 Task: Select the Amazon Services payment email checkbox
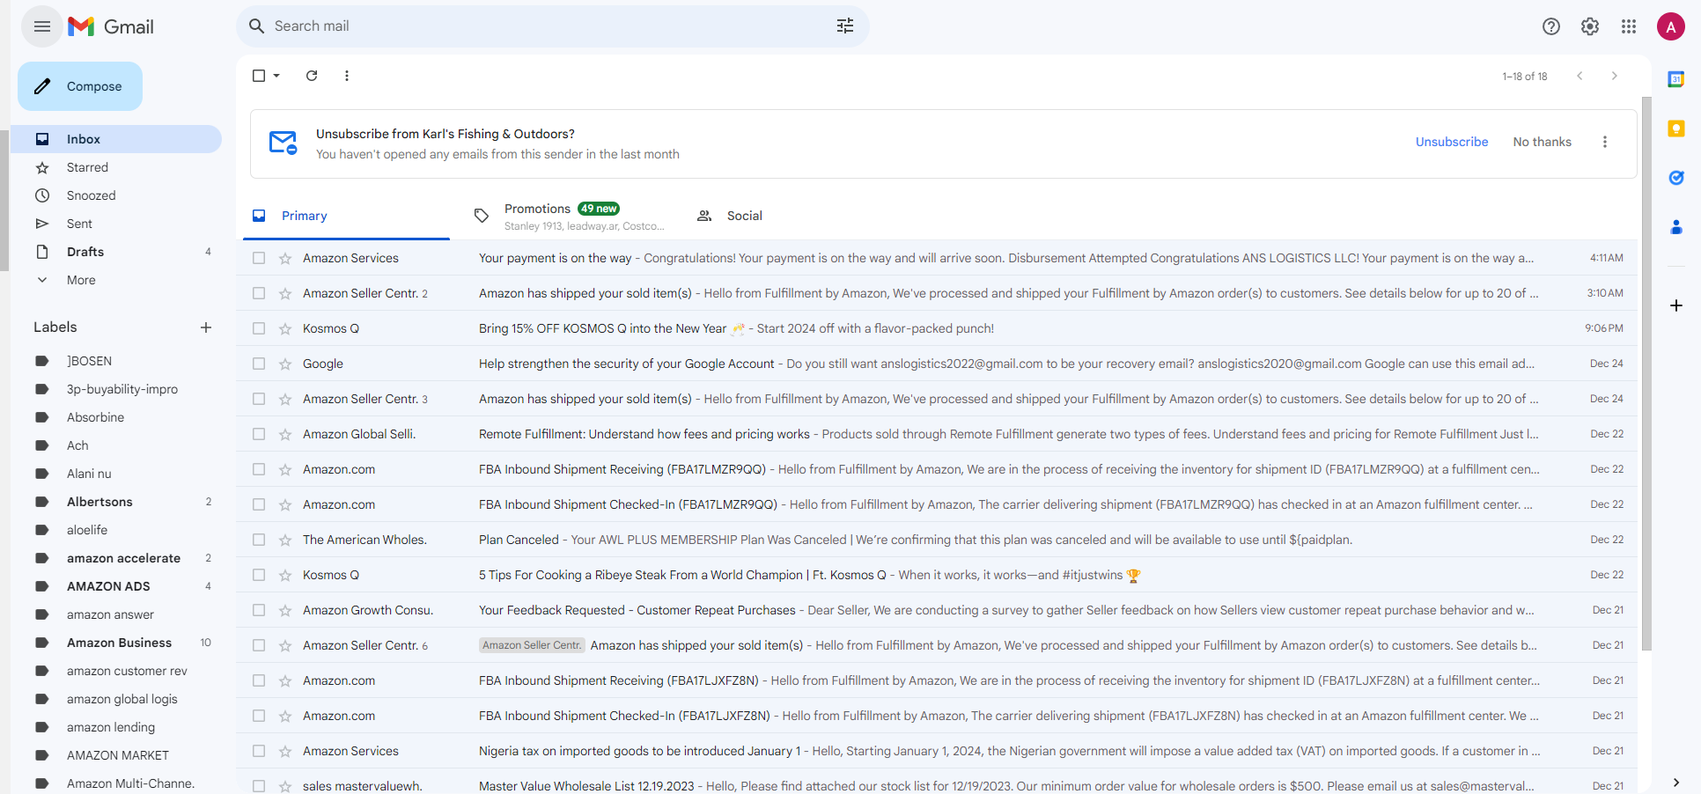tap(259, 258)
